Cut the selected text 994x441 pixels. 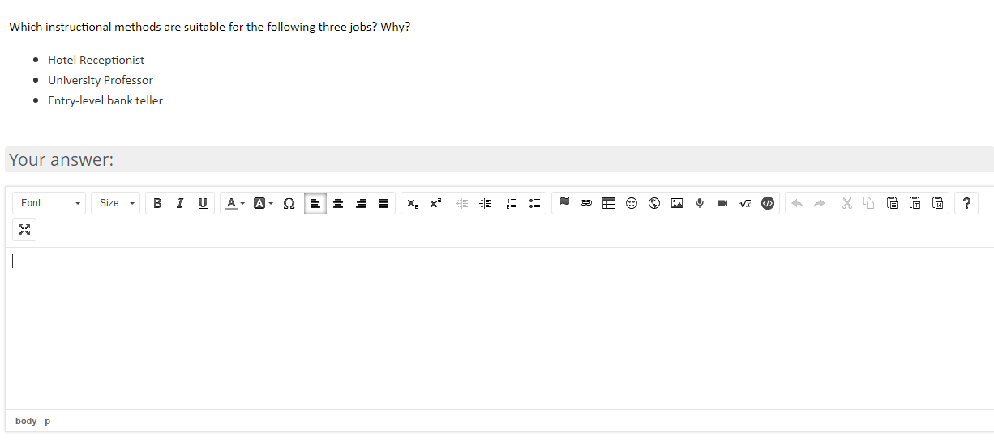click(847, 203)
